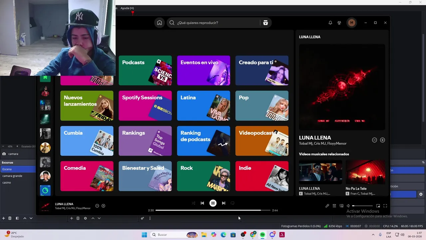The height and width of the screenshot is (240, 426).
Task: Open Spotify notifications bell
Action: (x=330, y=23)
